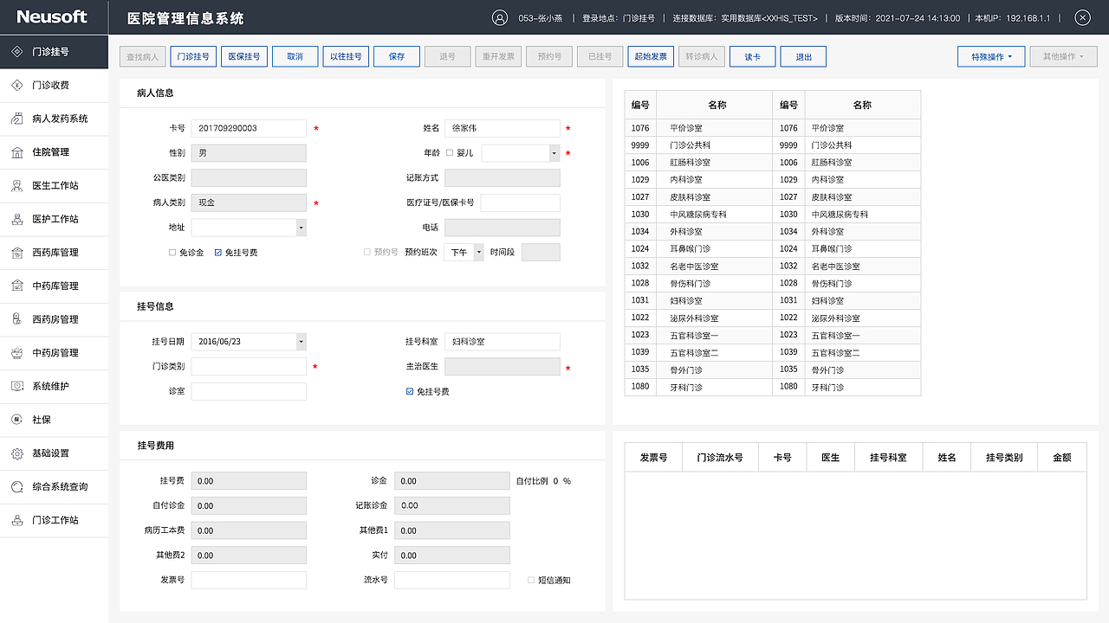Screen dimensions: 1109x623
Task: Click the 医疗证号/医保卡号 input field
Action: (x=521, y=202)
